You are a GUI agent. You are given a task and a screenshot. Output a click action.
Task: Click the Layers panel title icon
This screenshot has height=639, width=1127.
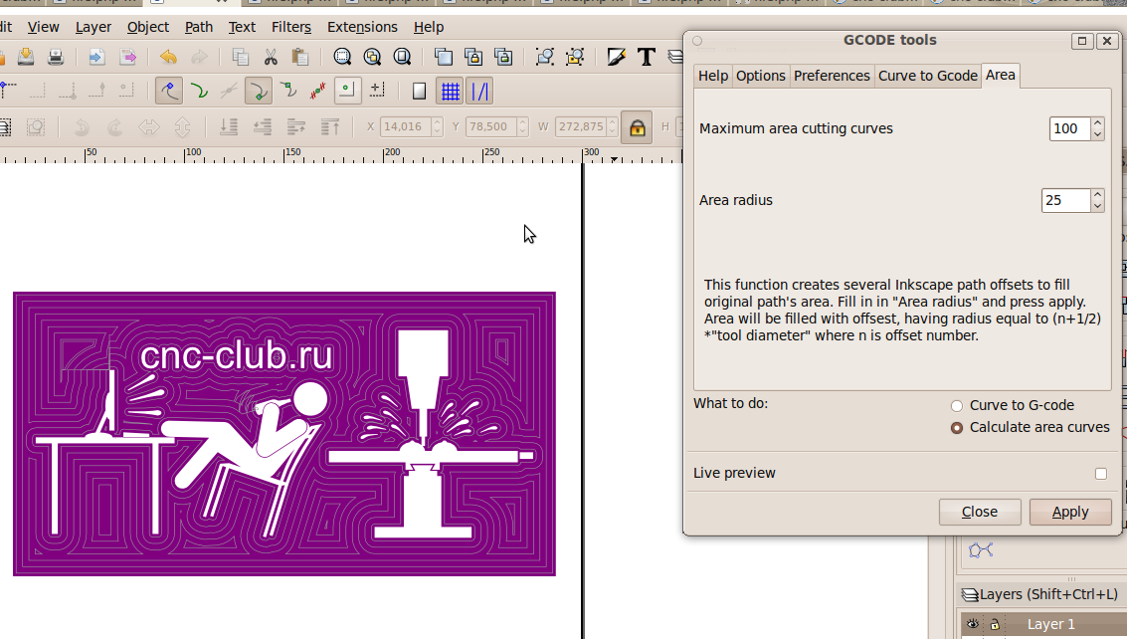[x=970, y=594]
